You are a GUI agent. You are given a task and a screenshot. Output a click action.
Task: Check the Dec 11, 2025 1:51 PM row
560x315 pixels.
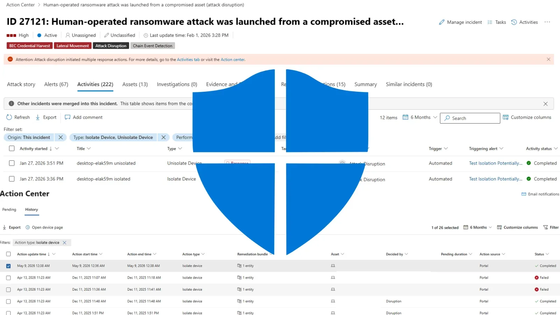coord(8,313)
